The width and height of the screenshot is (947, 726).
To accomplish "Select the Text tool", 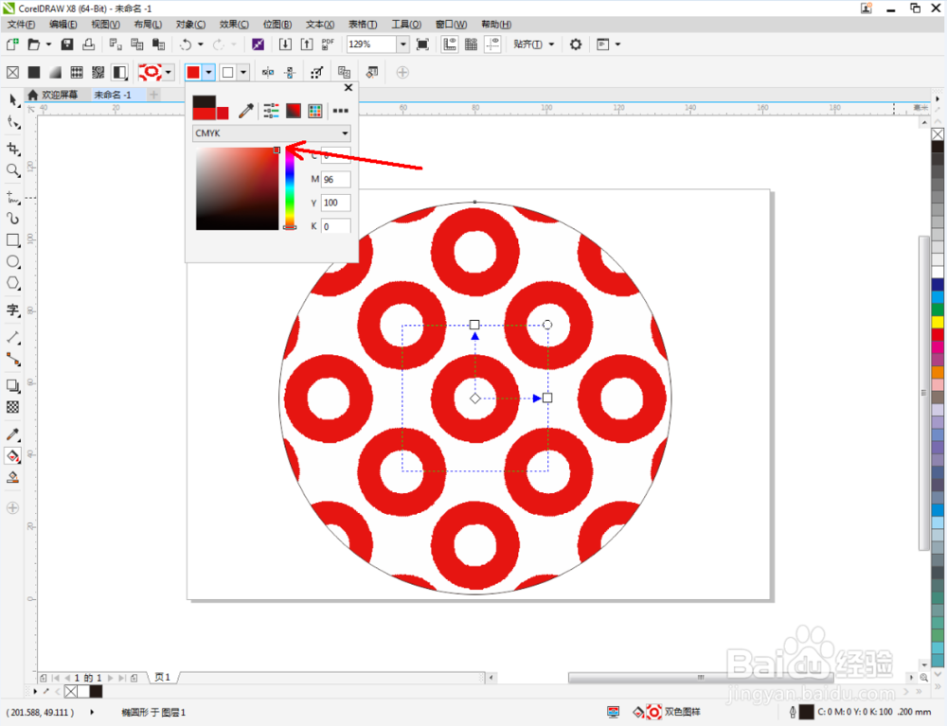I will pos(13,310).
